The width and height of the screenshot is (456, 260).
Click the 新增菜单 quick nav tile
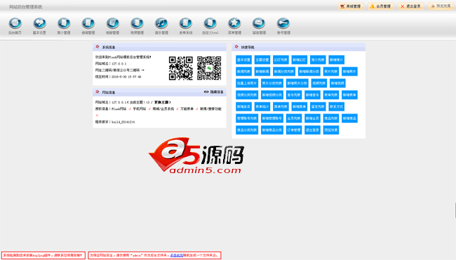tap(300, 107)
